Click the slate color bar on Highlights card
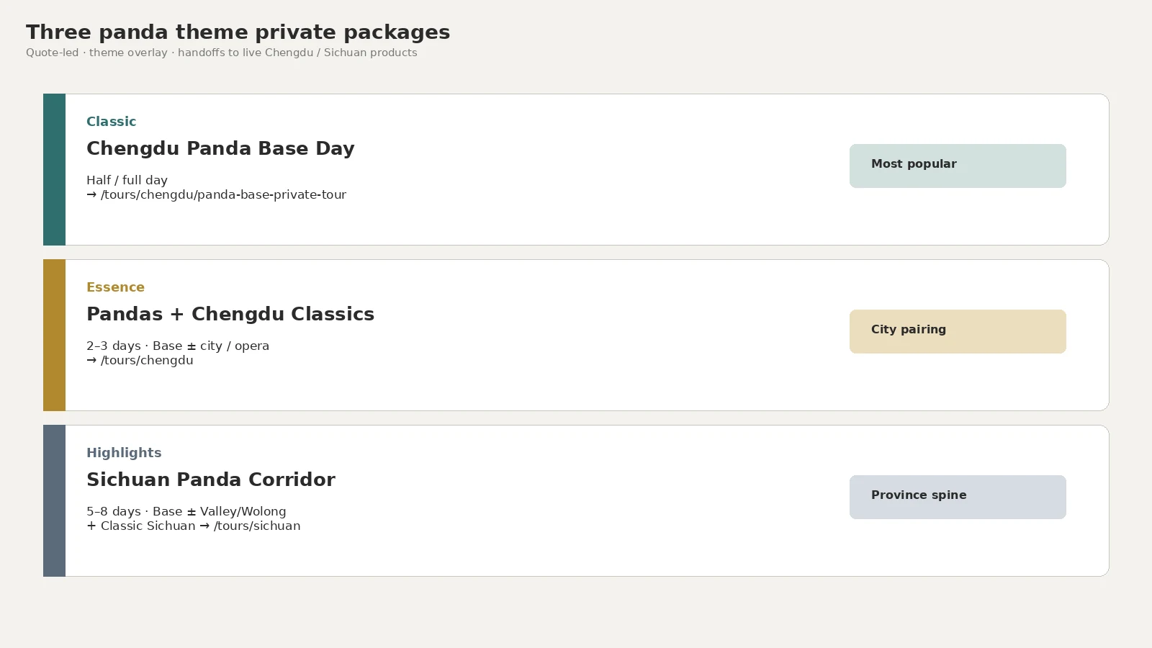The width and height of the screenshot is (1152, 648). coord(54,500)
